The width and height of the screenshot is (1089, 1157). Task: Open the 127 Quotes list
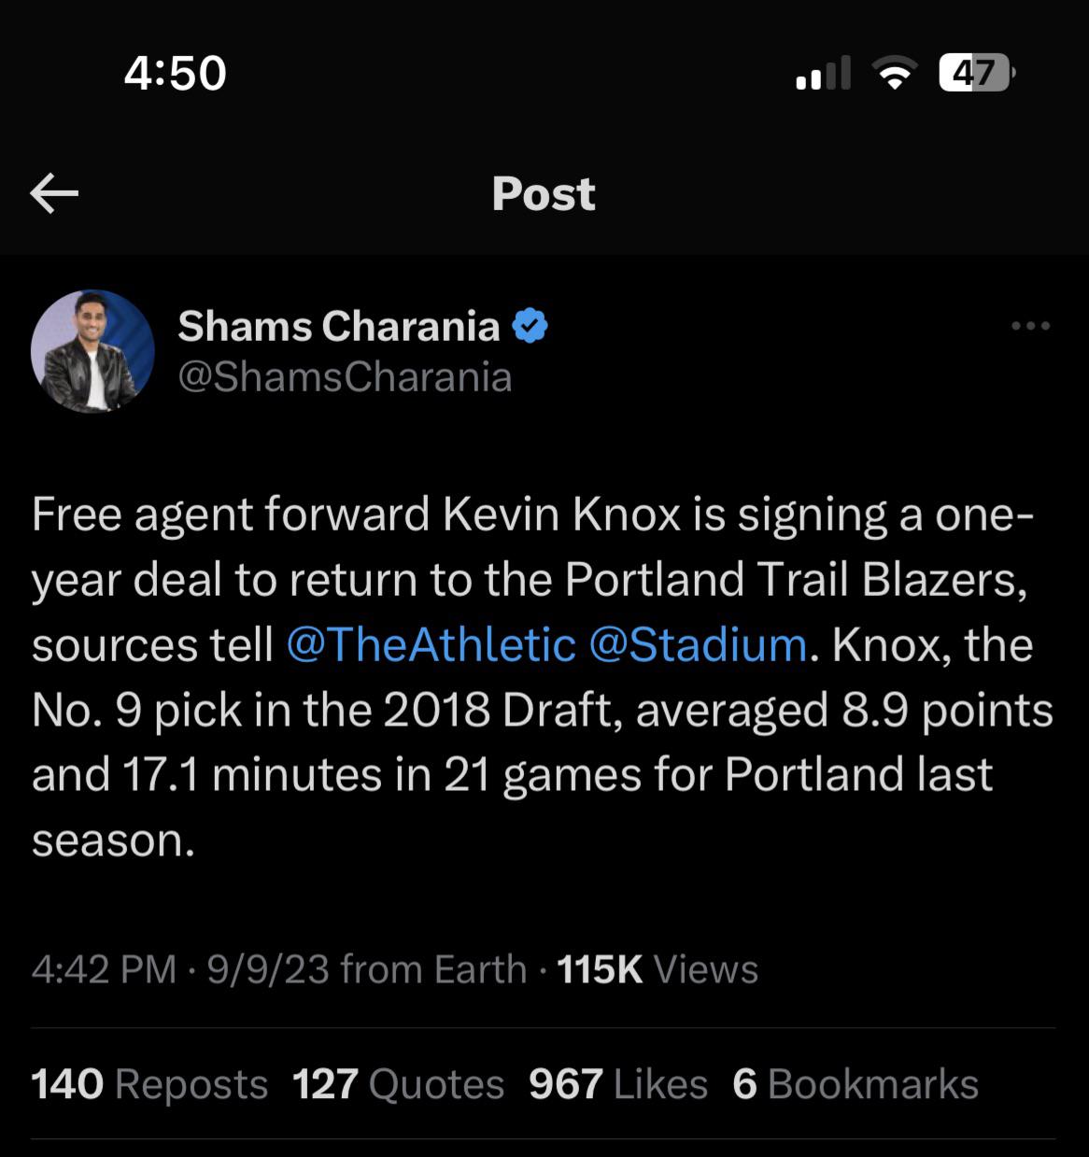coord(398,1084)
